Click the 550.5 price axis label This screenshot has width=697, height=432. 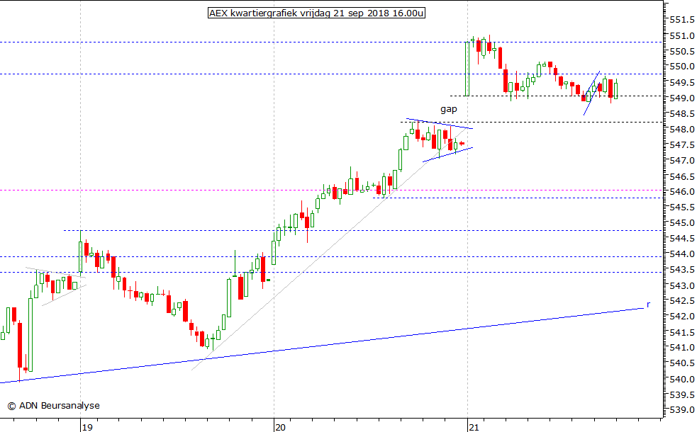[682, 52]
